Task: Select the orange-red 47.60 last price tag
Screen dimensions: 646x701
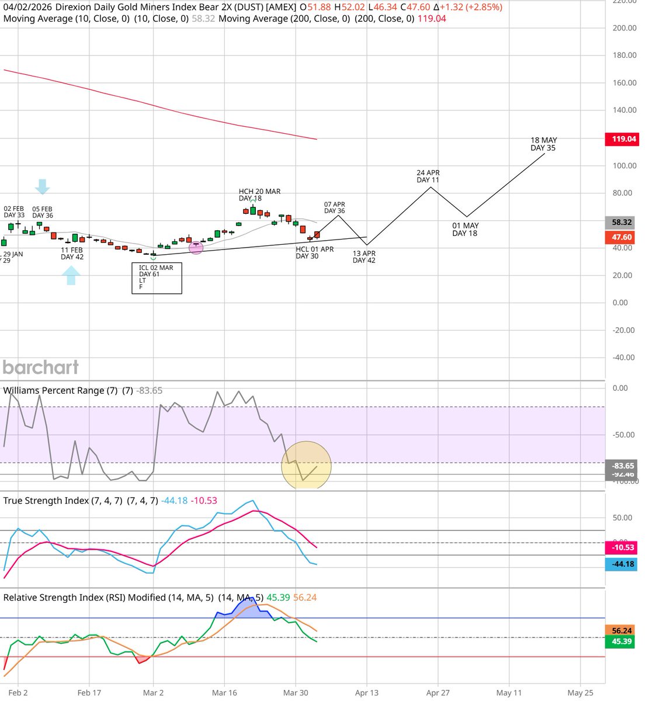Action: (621, 237)
